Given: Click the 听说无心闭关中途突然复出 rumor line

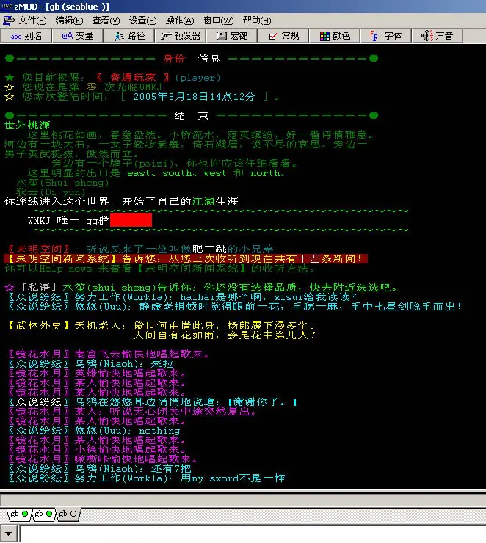Looking at the screenshot, I should click(132, 412).
